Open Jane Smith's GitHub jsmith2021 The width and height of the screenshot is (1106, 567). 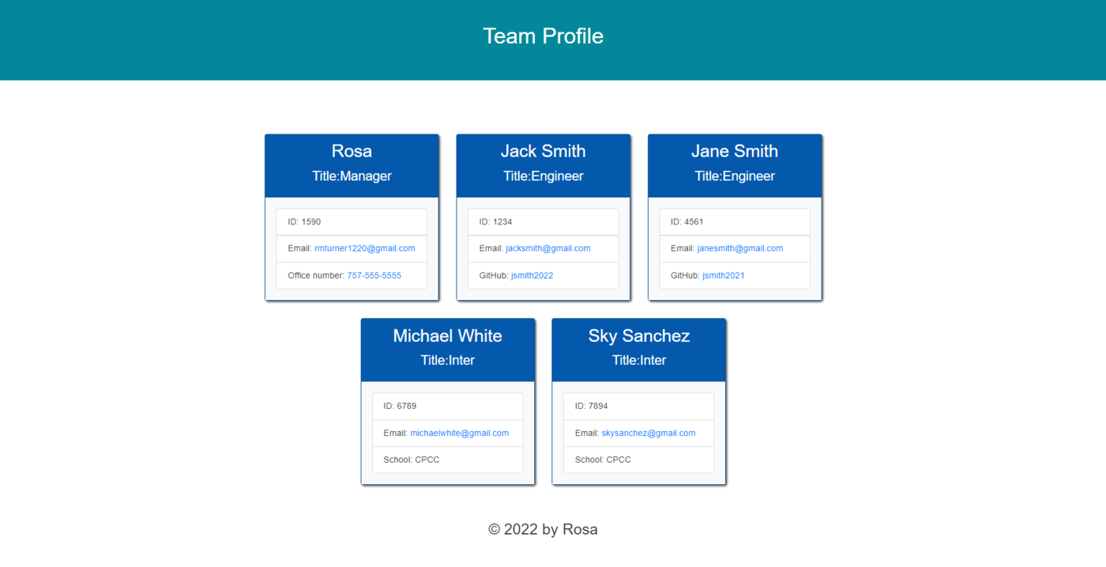pos(723,275)
